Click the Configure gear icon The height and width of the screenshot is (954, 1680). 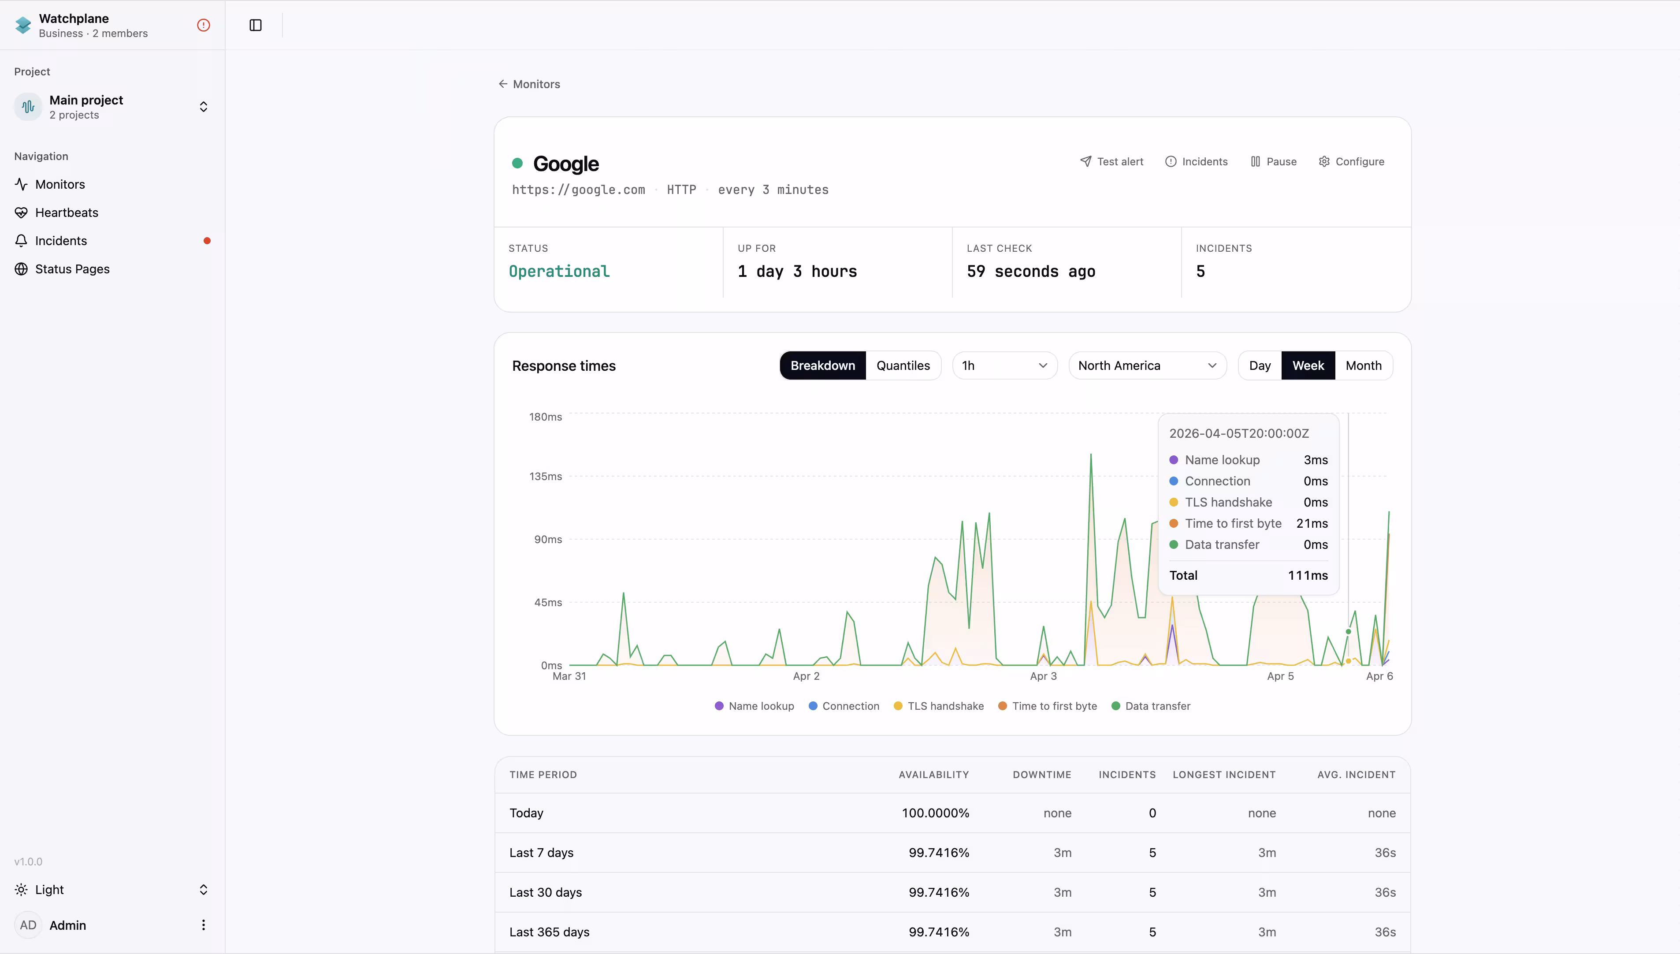(1324, 161)
